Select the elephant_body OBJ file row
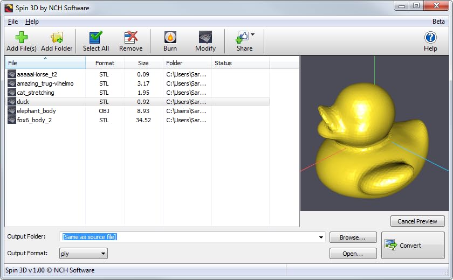Image resolution: width=453 pixels, height=280 pixels. click(x=36, y=111)
